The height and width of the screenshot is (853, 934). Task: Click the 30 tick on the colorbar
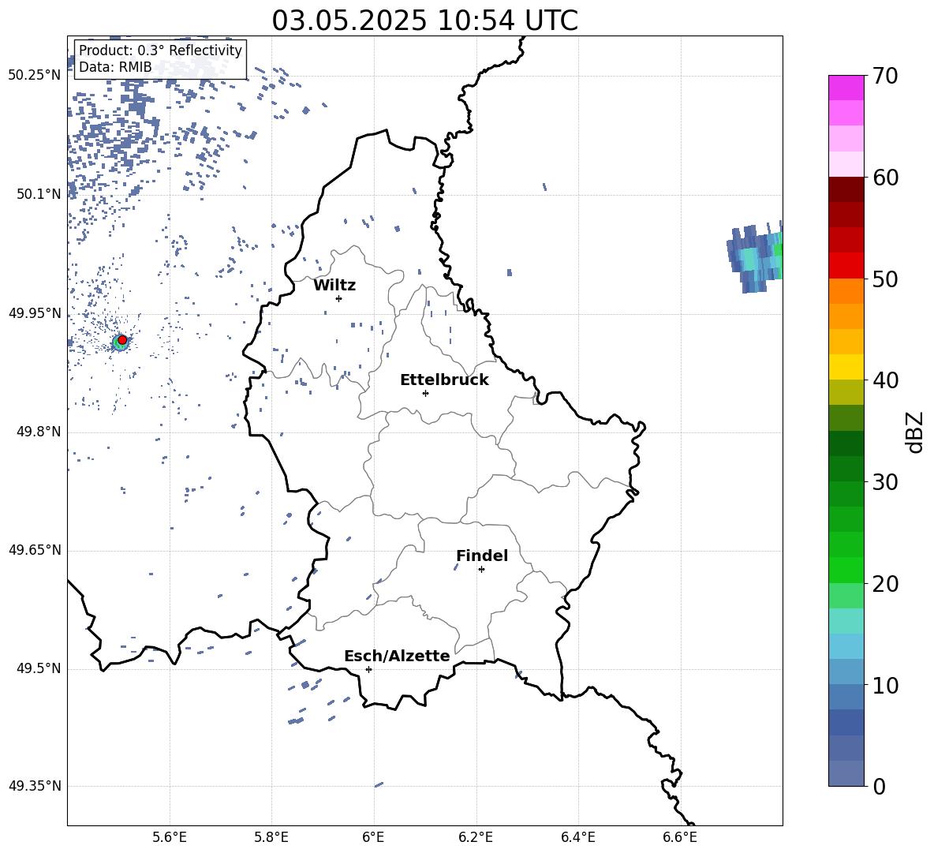point(885,482)
